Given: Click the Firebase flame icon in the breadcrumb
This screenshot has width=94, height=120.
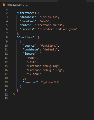Looking at the screenshot, I should [x=4, y=5].
